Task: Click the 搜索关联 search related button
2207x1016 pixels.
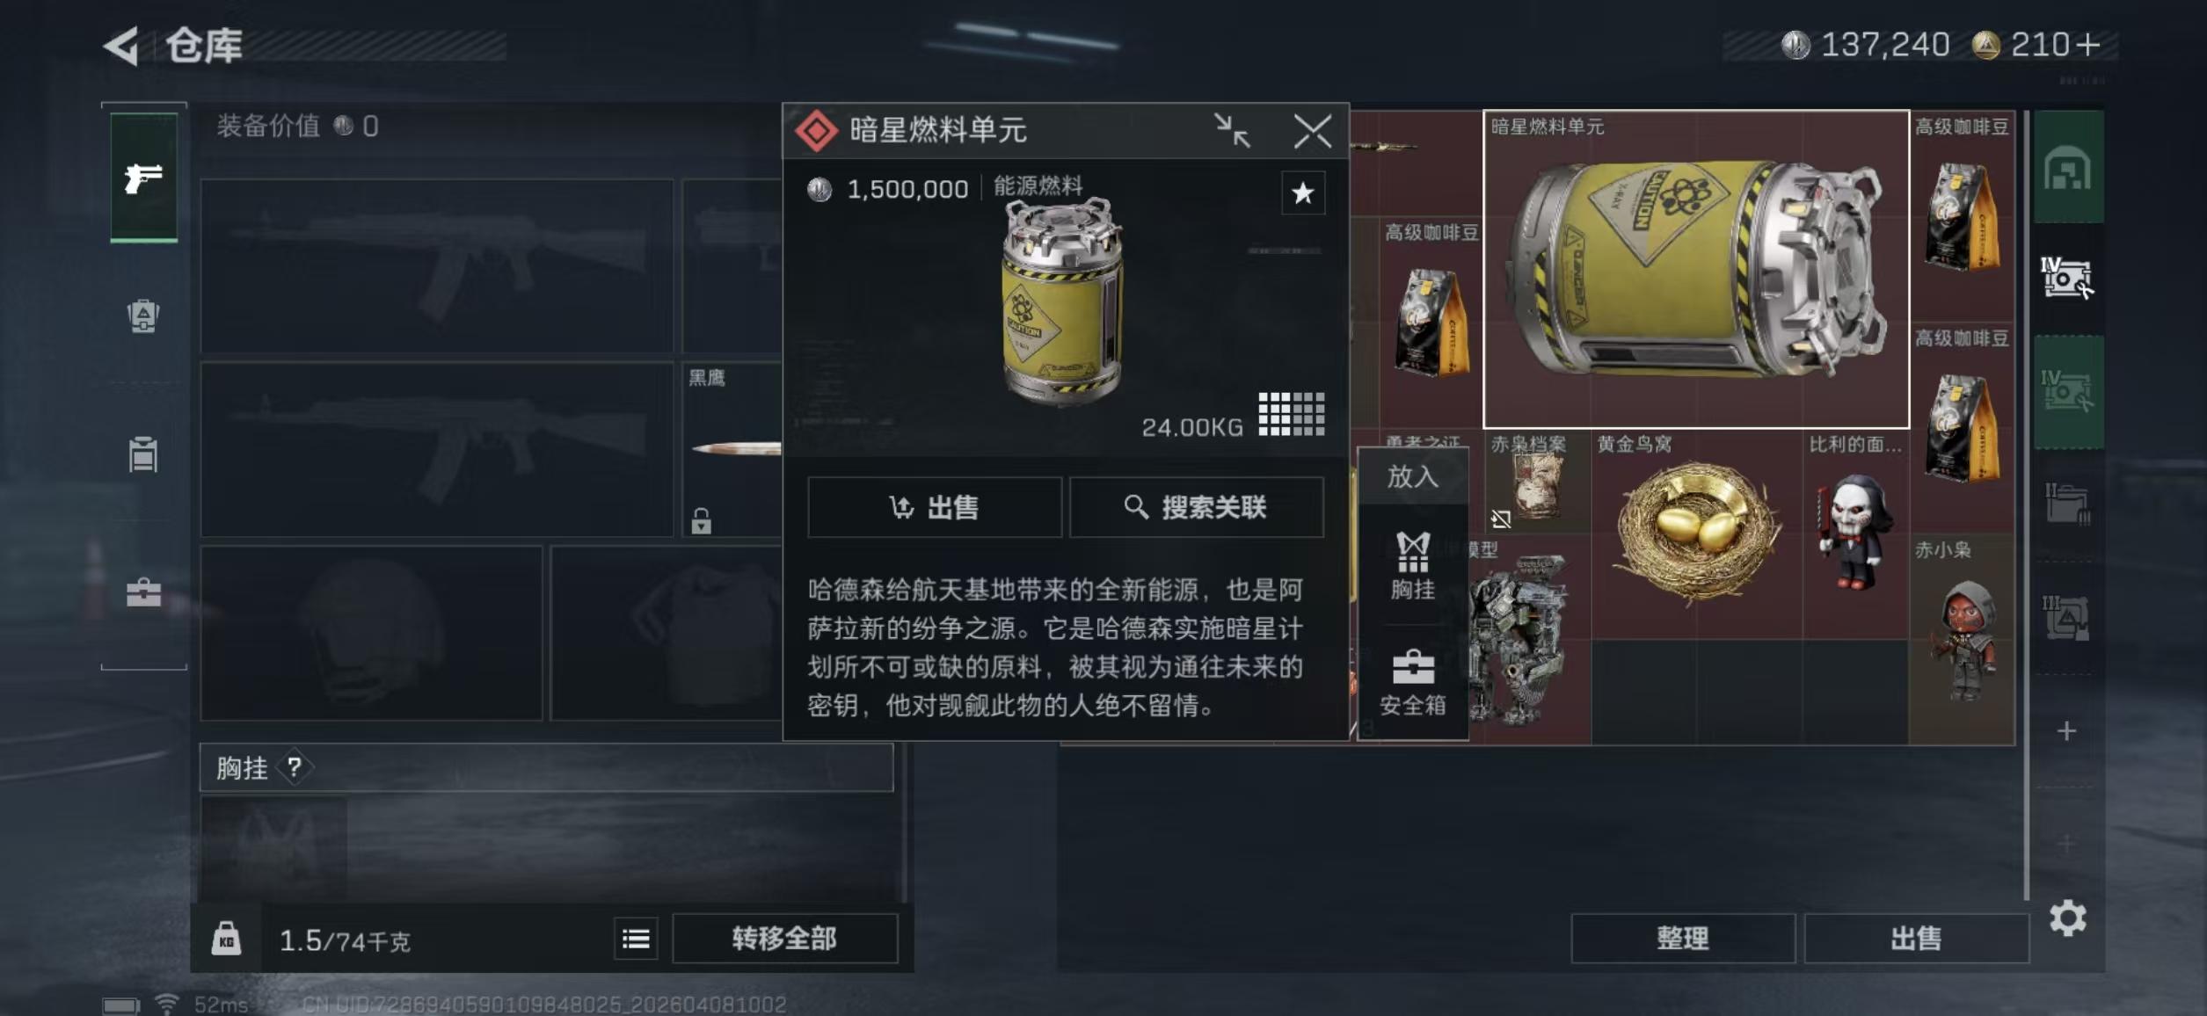Action: [1196, 507]
